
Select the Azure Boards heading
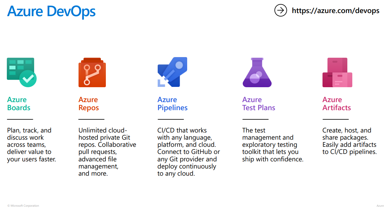[19, 104]
